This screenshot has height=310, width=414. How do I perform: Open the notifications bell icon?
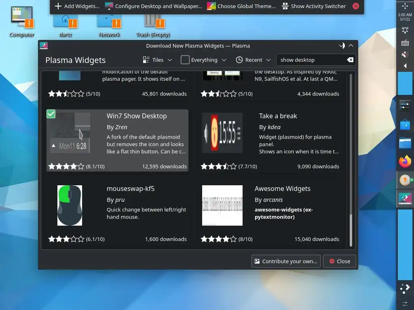point(405,30)
